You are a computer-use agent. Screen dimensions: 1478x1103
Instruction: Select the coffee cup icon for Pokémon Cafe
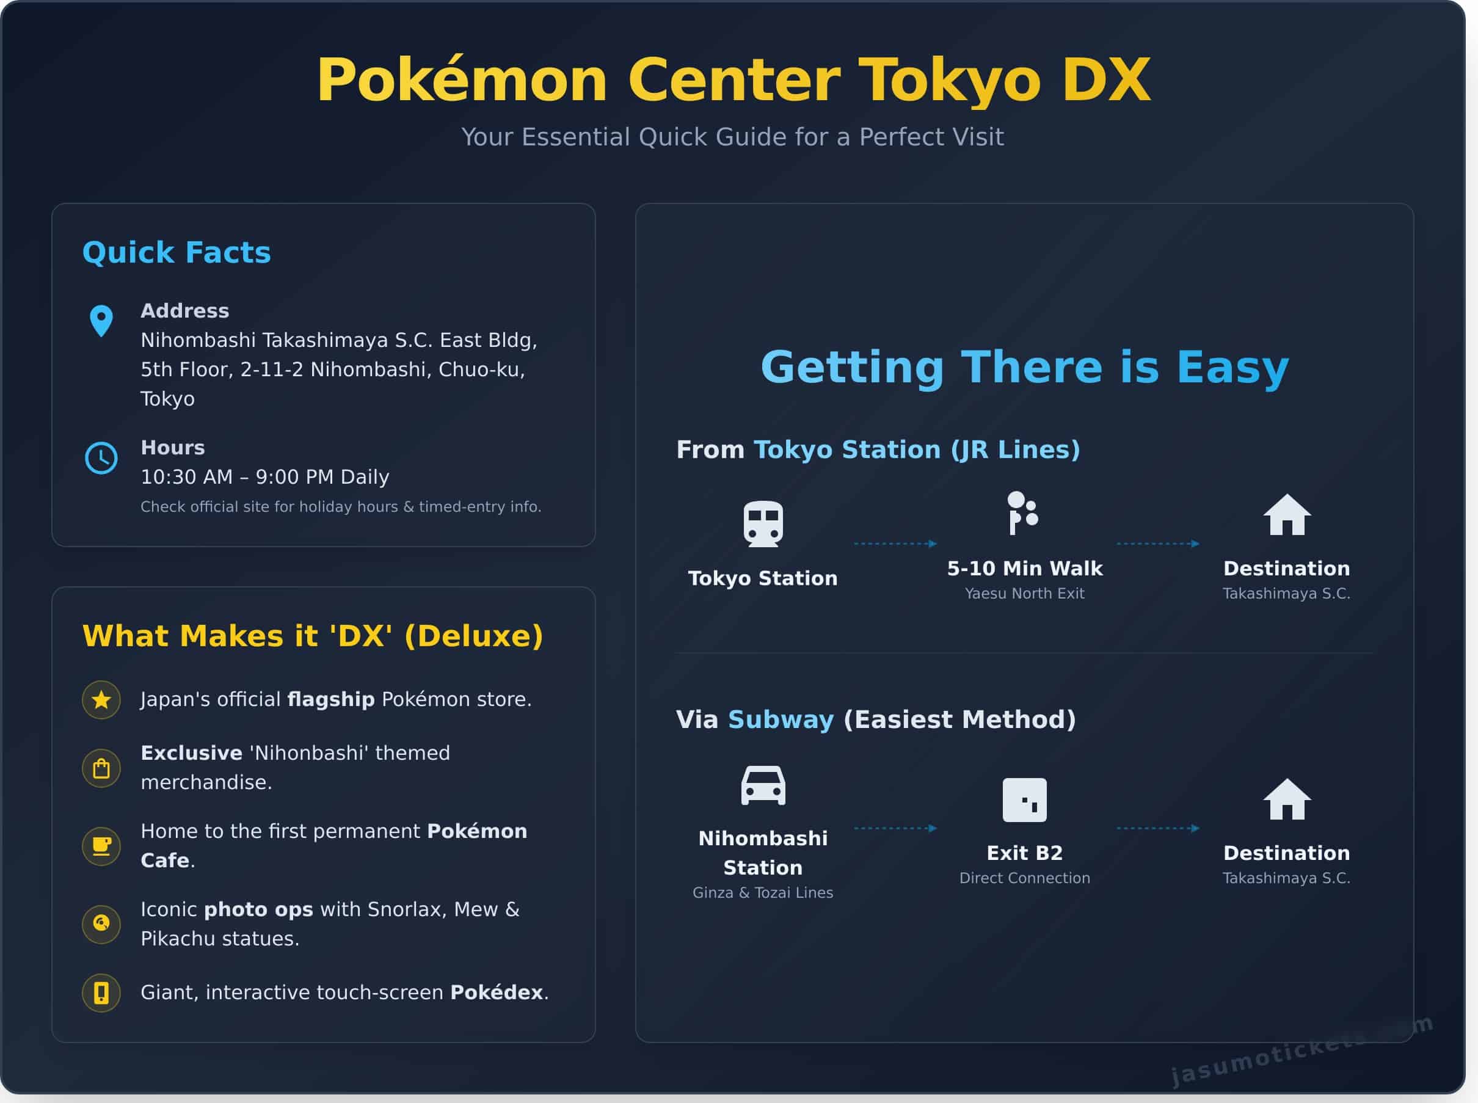pos(101,846)
